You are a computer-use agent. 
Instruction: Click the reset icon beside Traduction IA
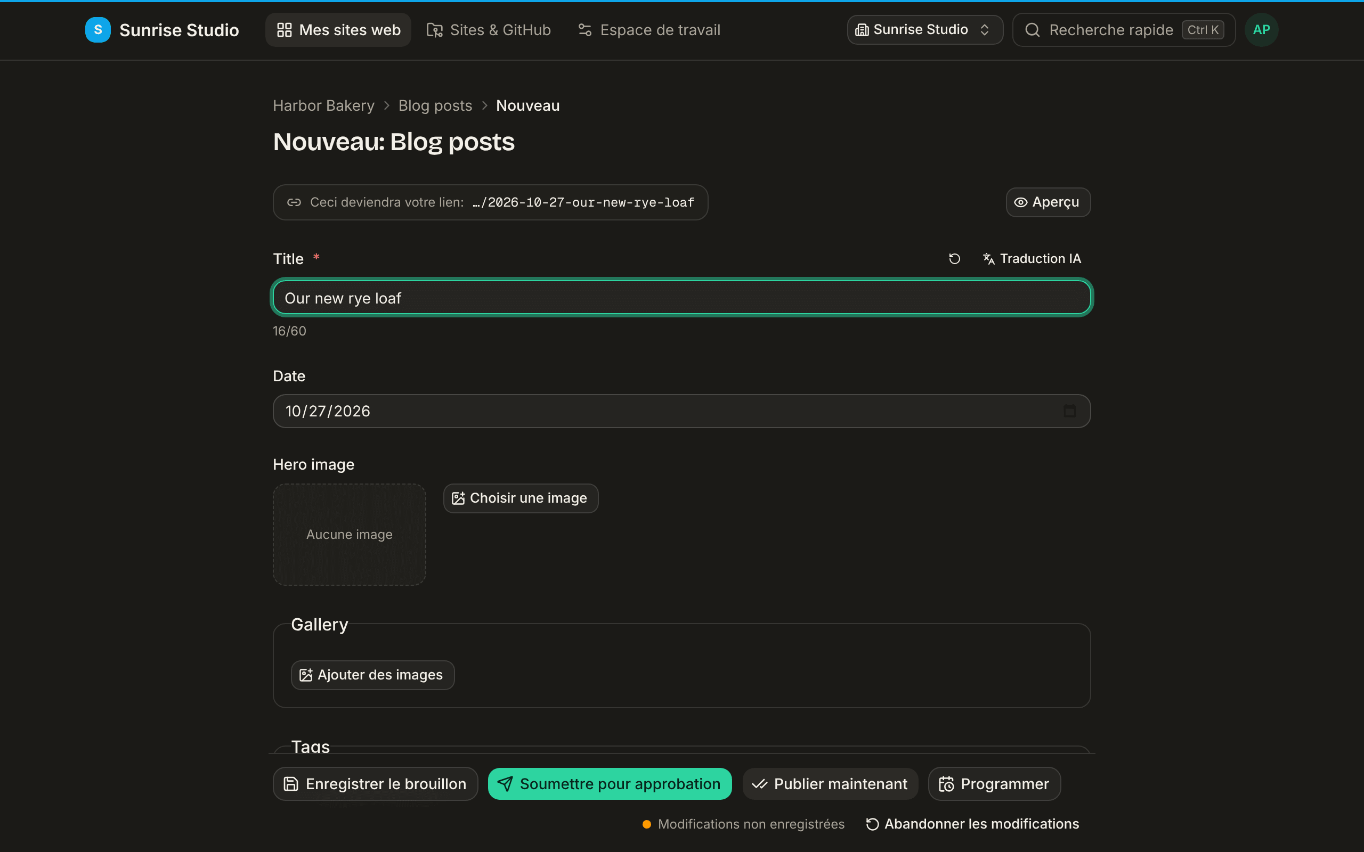point(954,259)
